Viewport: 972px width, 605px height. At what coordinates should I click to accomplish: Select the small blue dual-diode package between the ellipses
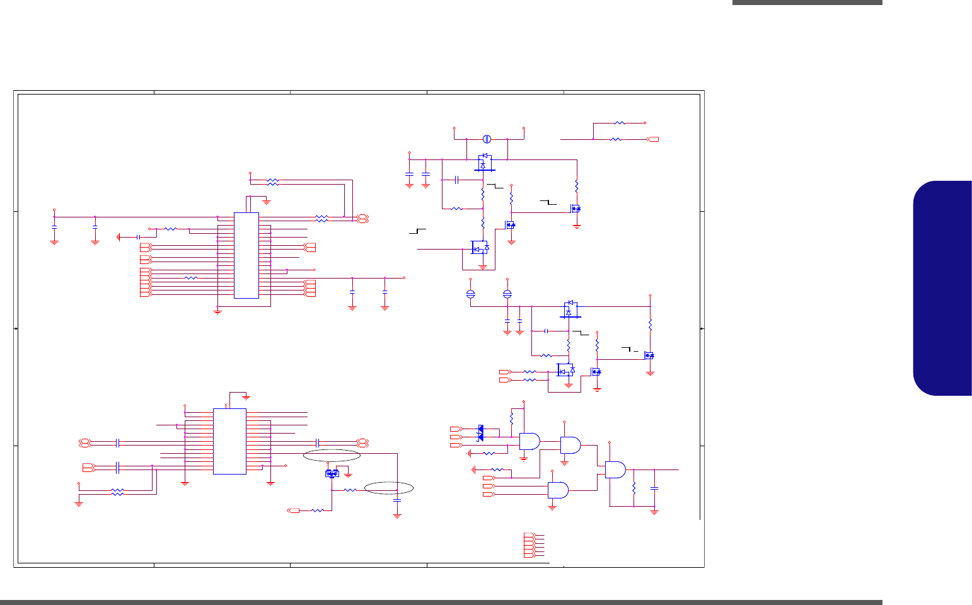(x=332, y=473)
